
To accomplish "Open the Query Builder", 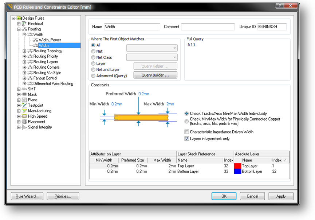I will pyautogui.click(x=155, y=75).
